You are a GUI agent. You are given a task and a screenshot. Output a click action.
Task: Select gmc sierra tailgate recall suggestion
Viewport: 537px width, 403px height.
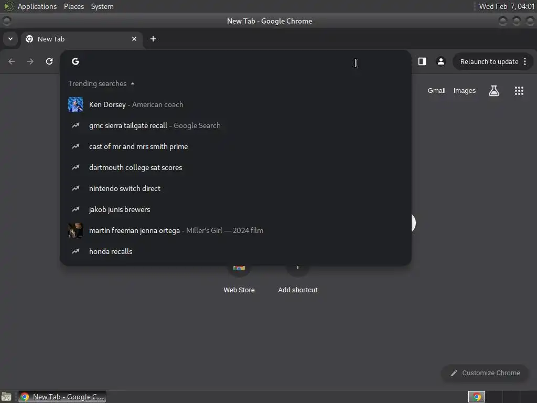[x=235, y=125]
